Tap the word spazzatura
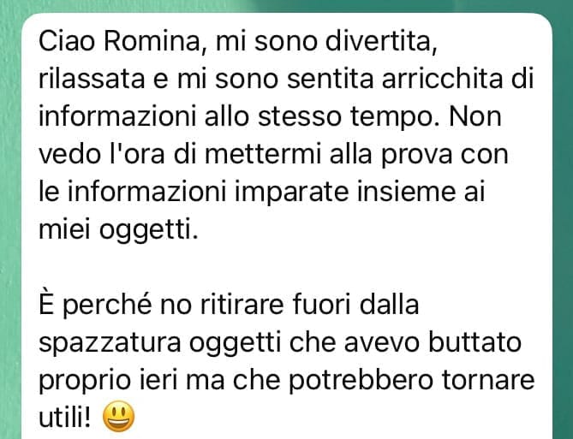Screen dimensions: 573x439 coord(110,344)
